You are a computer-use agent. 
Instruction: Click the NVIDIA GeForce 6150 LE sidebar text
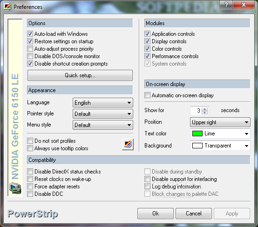click(15, 127)
